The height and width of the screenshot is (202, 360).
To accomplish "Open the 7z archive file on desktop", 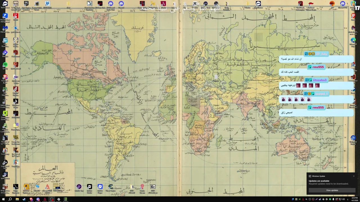I will (153, 188).
